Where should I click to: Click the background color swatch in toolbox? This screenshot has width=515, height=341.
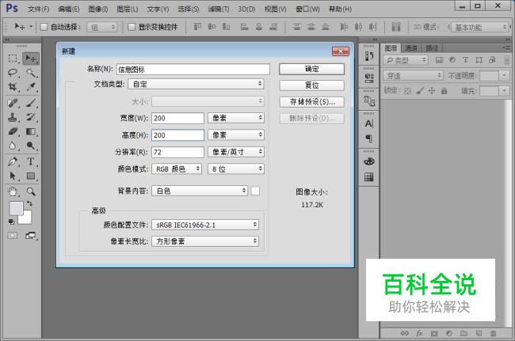pos(26,218)
